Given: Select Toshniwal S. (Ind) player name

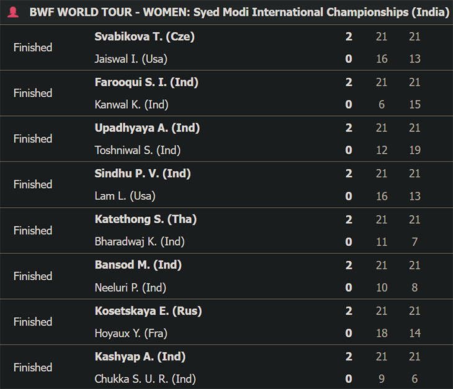Looking at the screenshot, I should (x=138, y=150).
